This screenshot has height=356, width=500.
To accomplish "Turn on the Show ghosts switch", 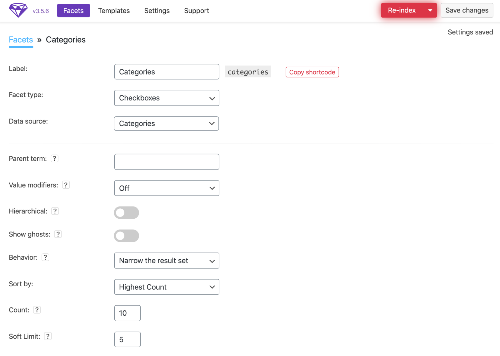I will (x=126, y=236).
